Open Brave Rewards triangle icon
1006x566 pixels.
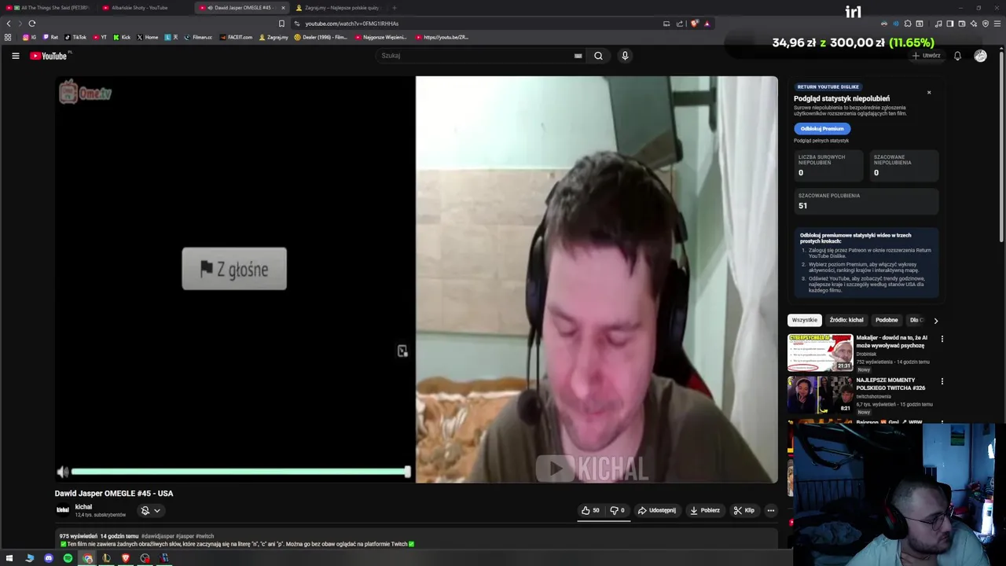click(707, 24)
